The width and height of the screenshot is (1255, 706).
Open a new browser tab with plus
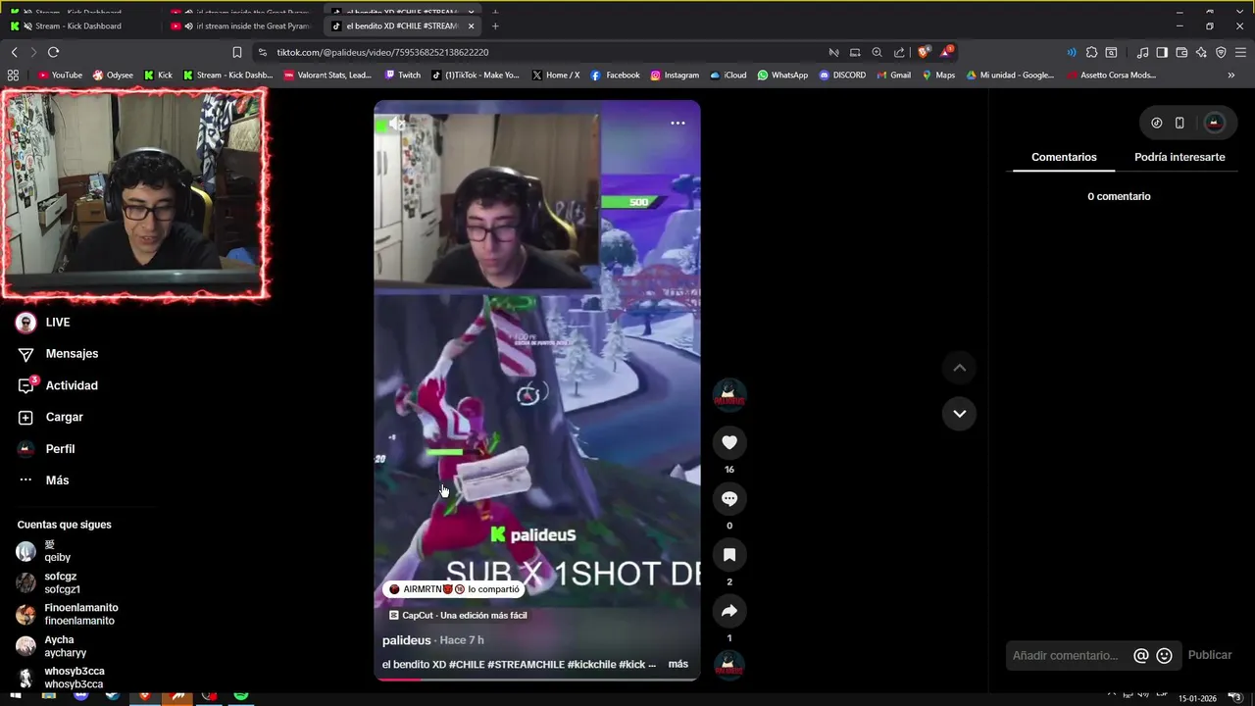click(495, 25)
